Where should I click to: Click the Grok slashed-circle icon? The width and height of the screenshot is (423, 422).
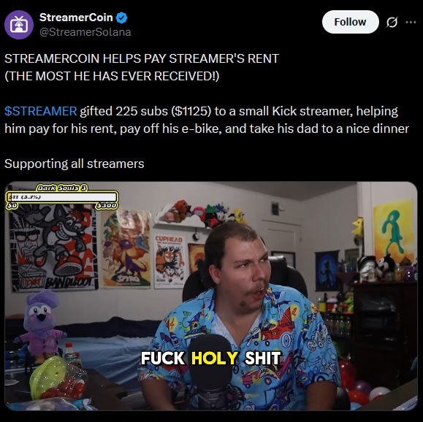(392, 22)
